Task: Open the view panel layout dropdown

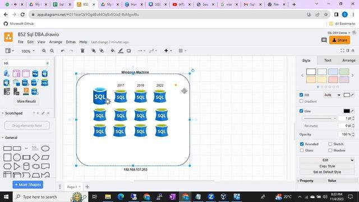Action: click(10, 51)
